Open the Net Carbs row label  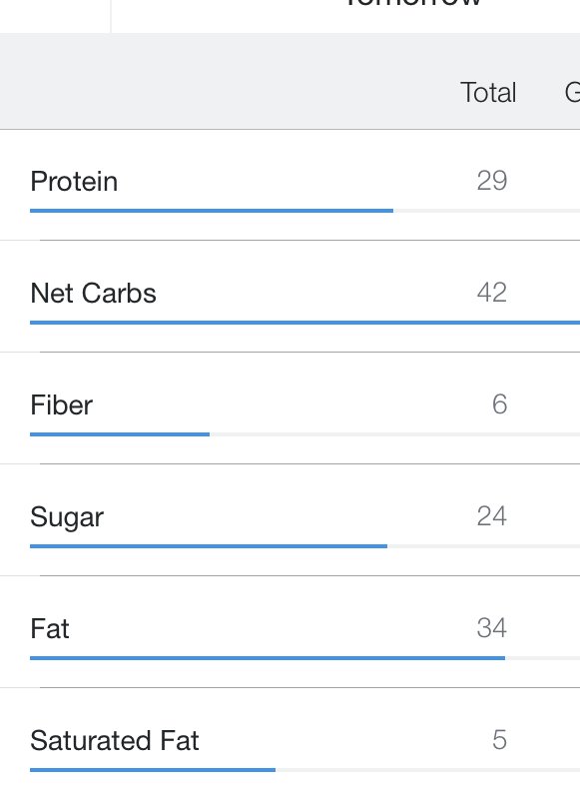[93, 293]
